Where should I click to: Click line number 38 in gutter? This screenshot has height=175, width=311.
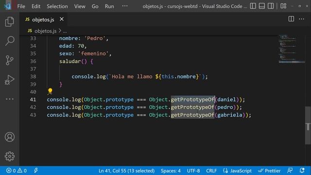point(33,77)
